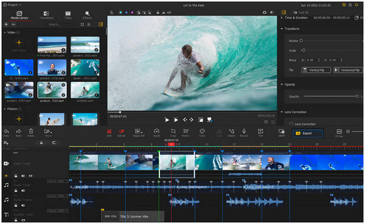Click the Horizontal Flip button
The width and height of the screenshot is (365, 224).
tap(348, 70)
